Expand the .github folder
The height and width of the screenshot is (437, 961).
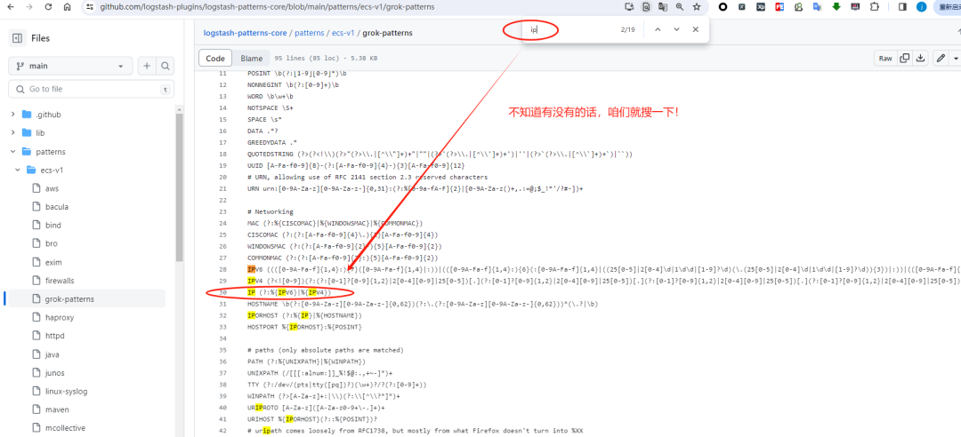(x=13, y=115)
